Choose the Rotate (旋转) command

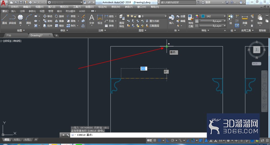click(x=59, y=16)
